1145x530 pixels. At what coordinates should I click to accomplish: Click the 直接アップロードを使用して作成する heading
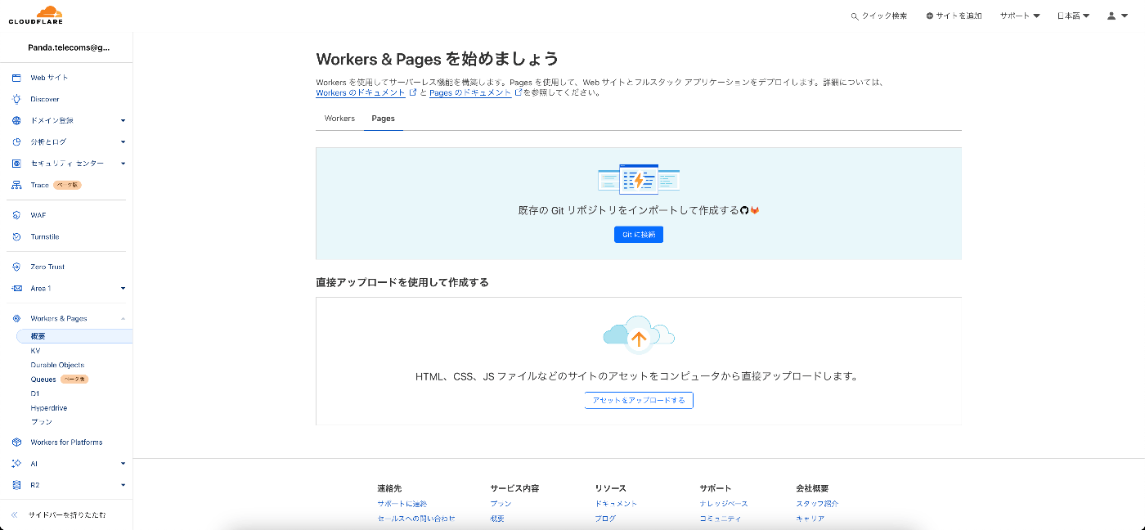coord(402,282)
